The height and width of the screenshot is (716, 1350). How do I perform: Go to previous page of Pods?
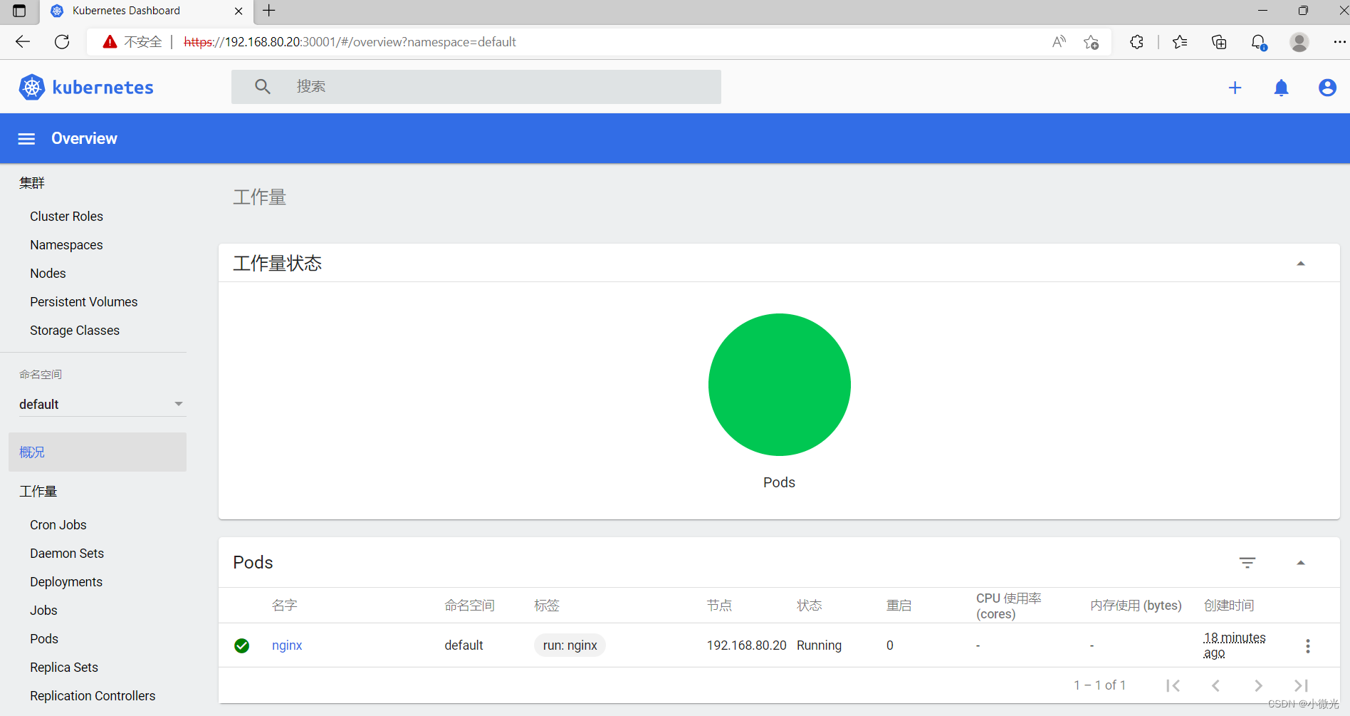point(1216,685)
